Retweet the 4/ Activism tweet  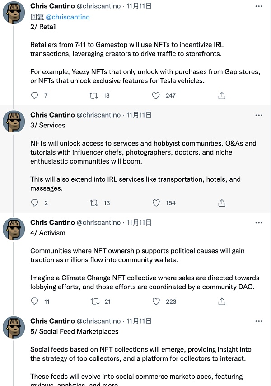click(95, 301)
